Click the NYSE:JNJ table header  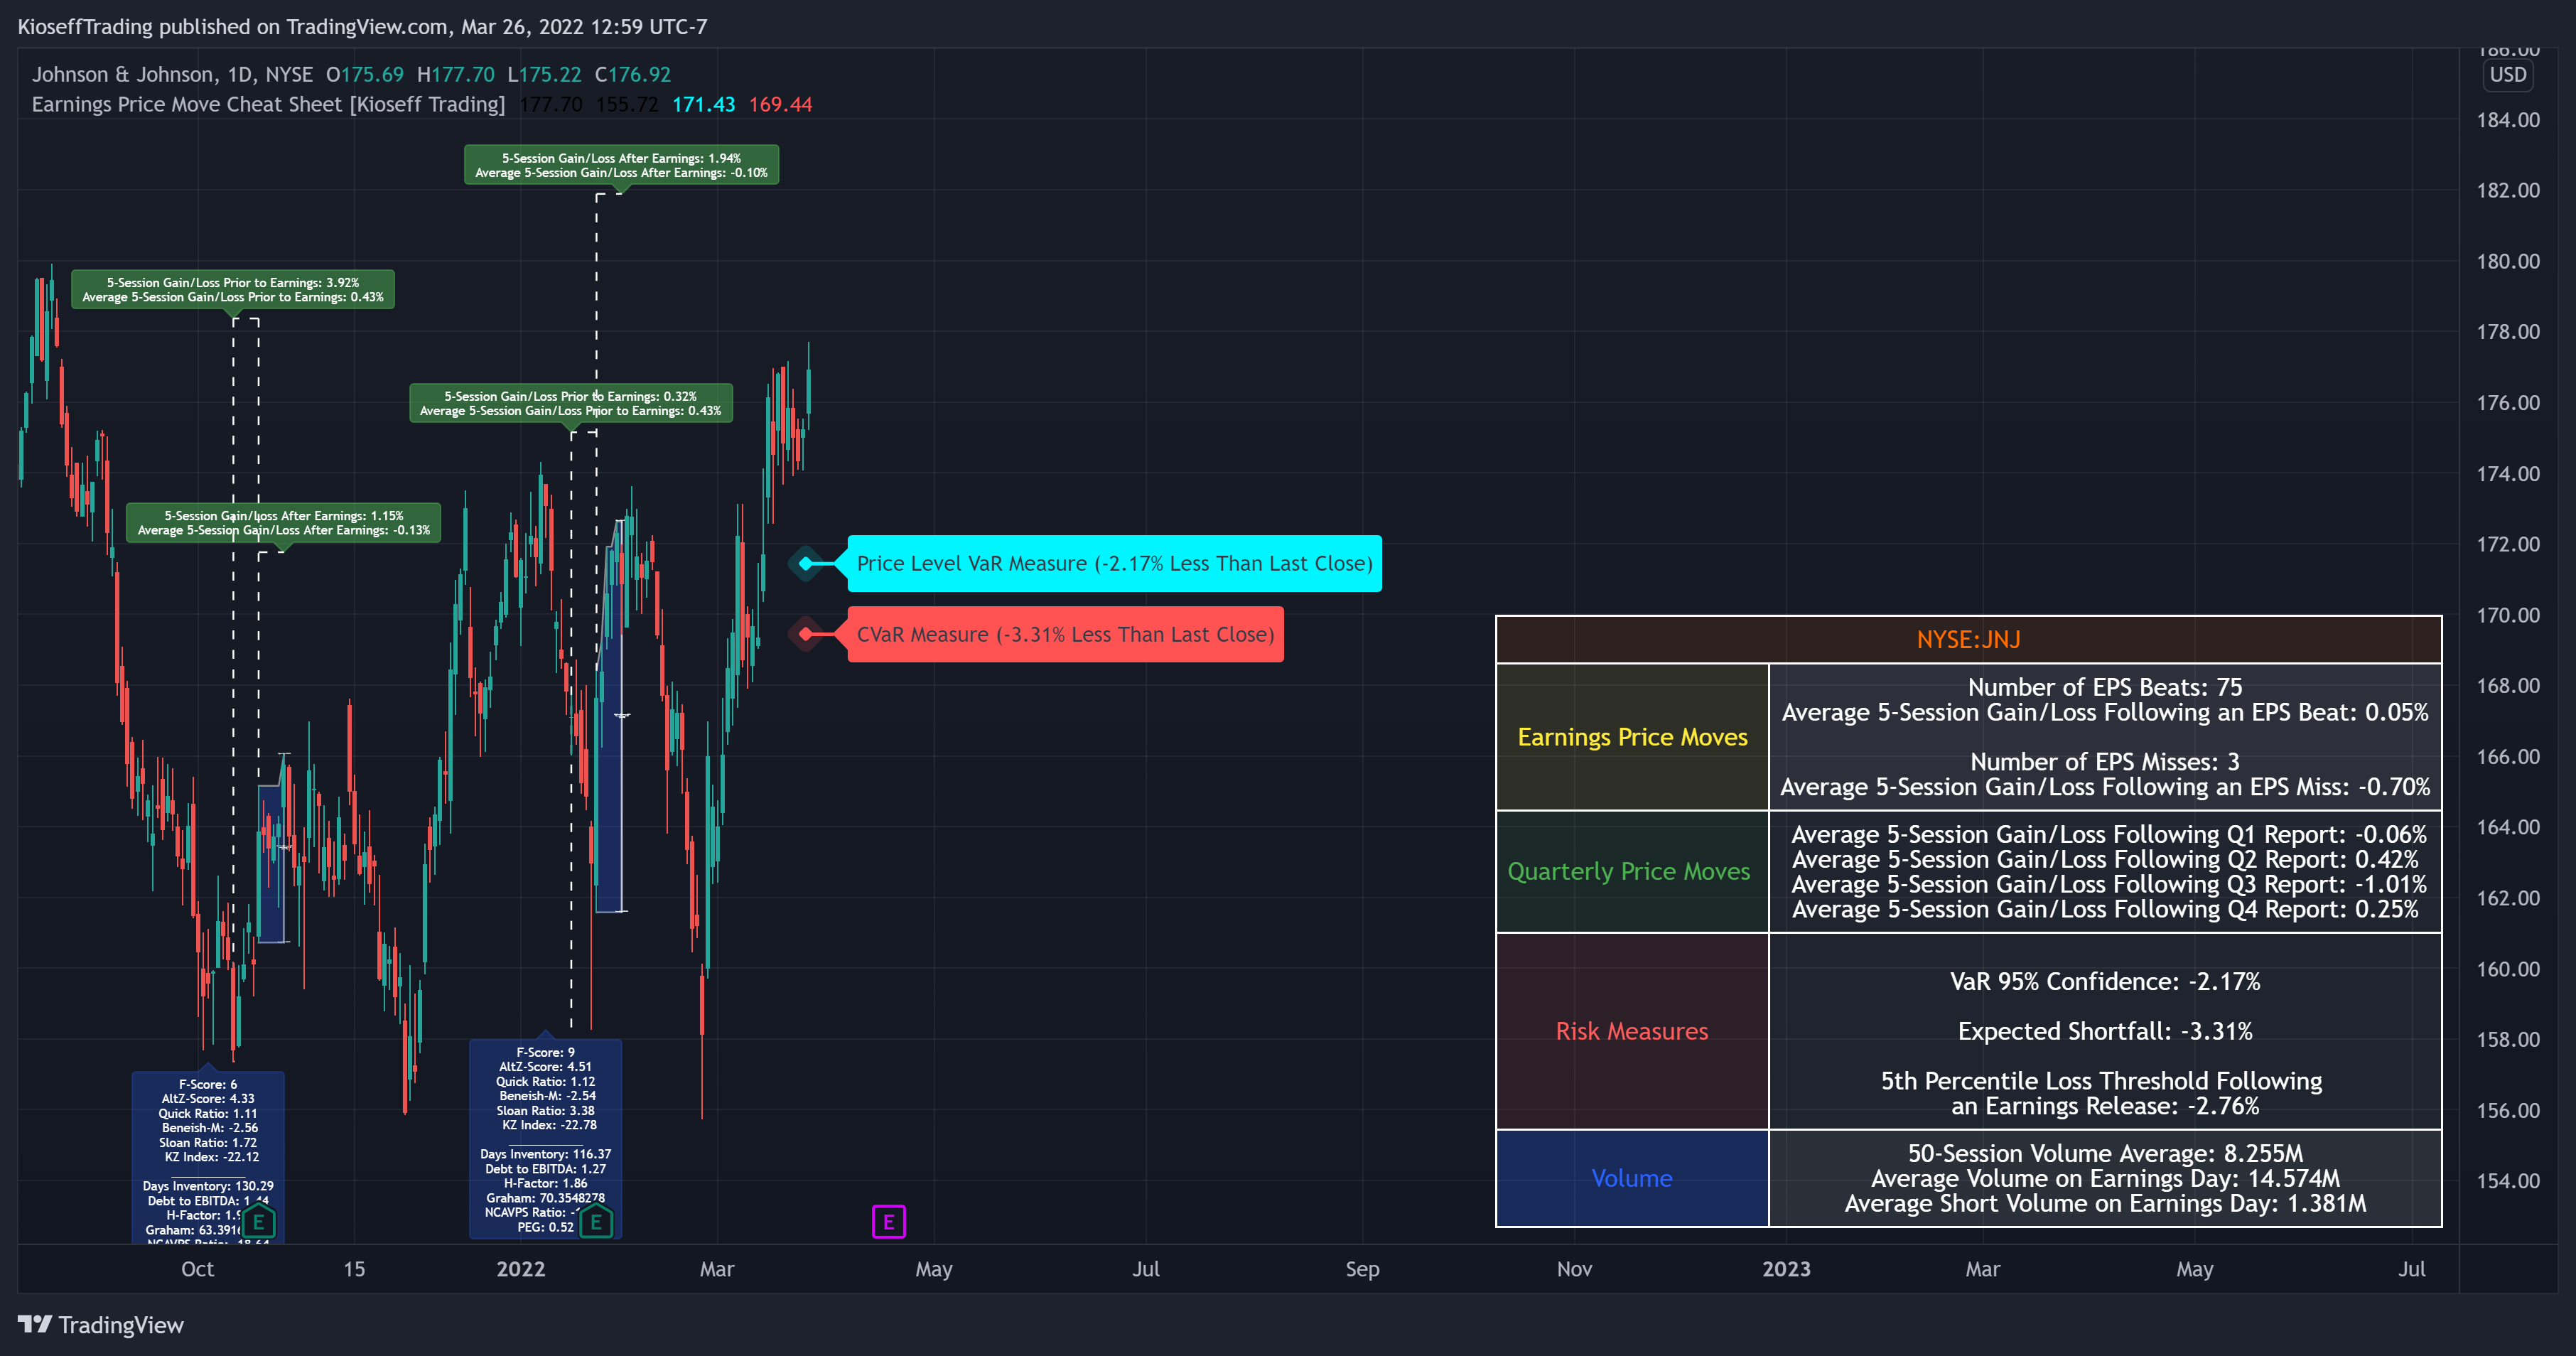coord(1968,639)
